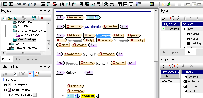This screenshot has height=98, width=203.
Task: Click the Split cell vertically icon
Action: [x=112, y=4]
